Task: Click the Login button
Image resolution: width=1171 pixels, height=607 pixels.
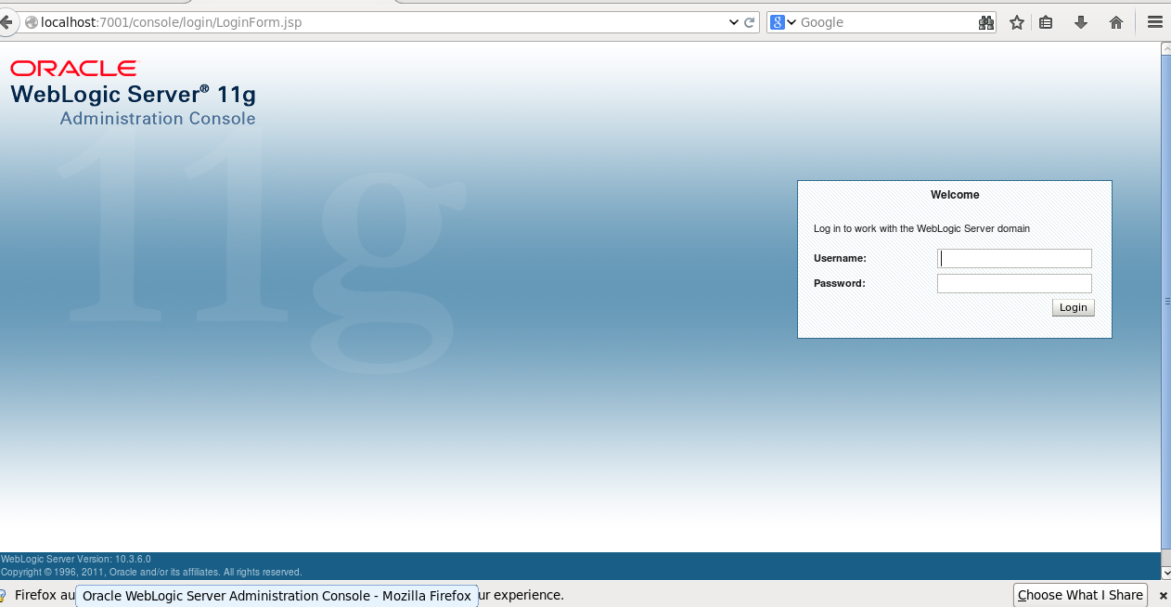Action: (1074, 307)
